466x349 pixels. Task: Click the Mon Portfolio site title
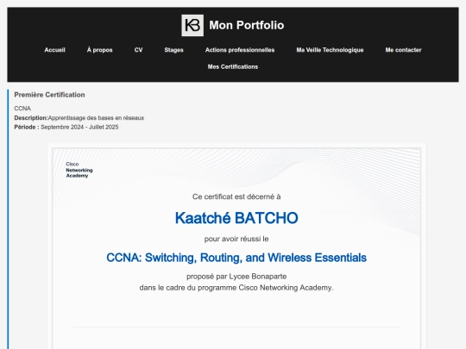(246, 25)
